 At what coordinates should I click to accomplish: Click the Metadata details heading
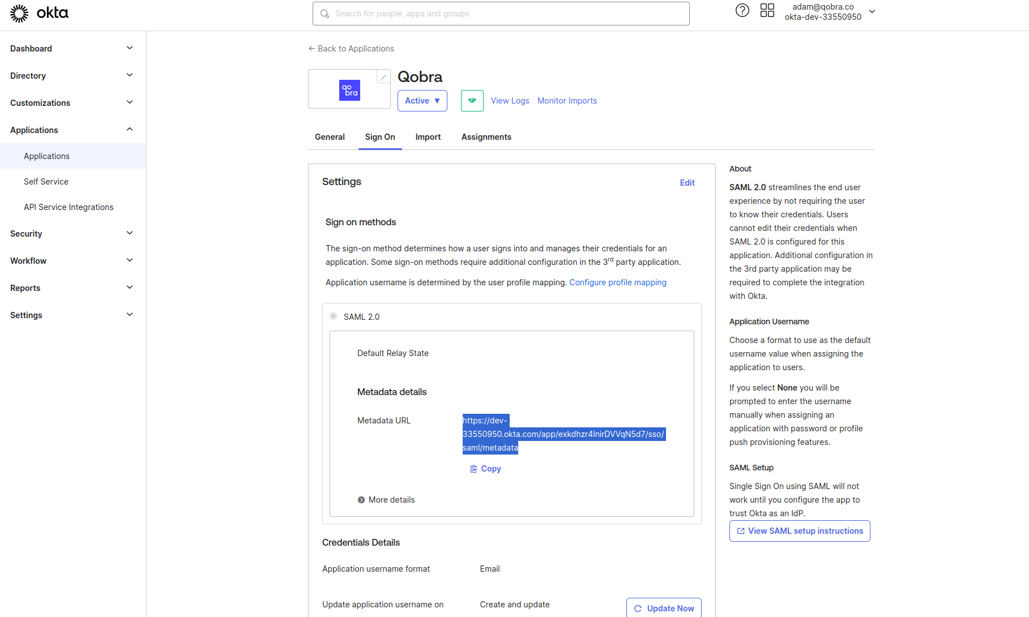click(x=392, y=392)
